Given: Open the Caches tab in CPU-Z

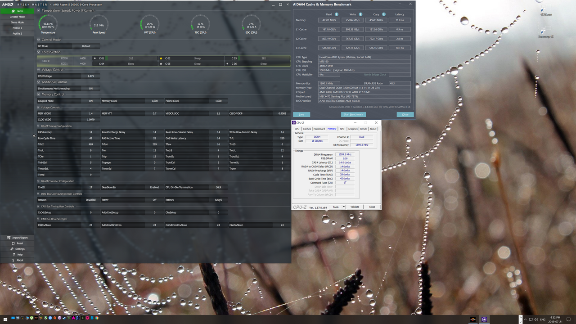Looking at the screenshot, I should [x=307, y=129].
